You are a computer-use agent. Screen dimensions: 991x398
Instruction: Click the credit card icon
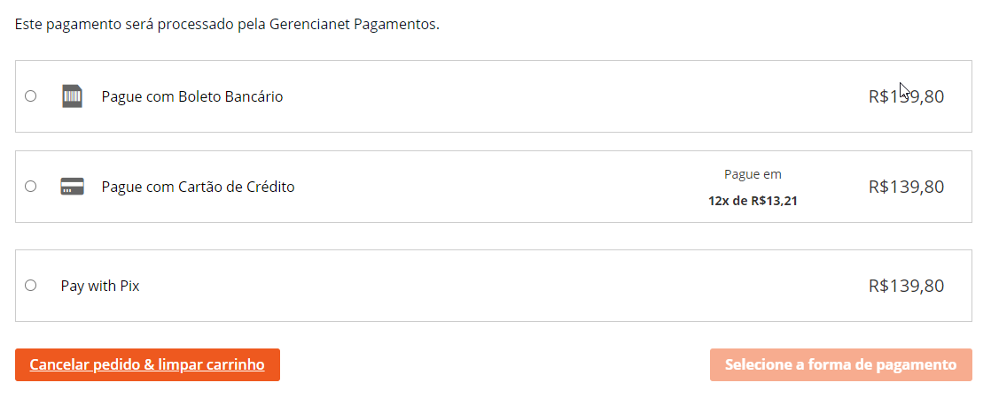[x=72, y=187]
